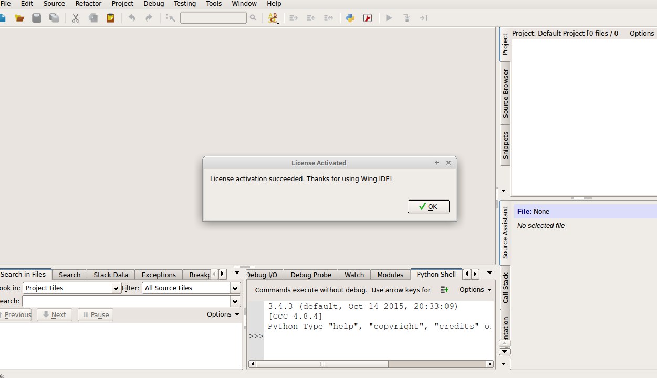
Task: Click the Search text combo field
Action: [x=131, y=301]
